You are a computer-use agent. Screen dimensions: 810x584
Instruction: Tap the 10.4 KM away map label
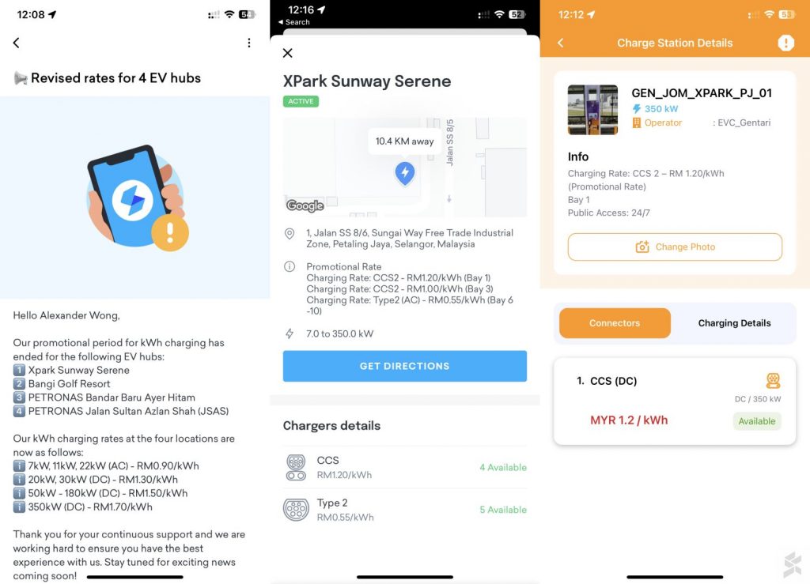tap(404, 141)
